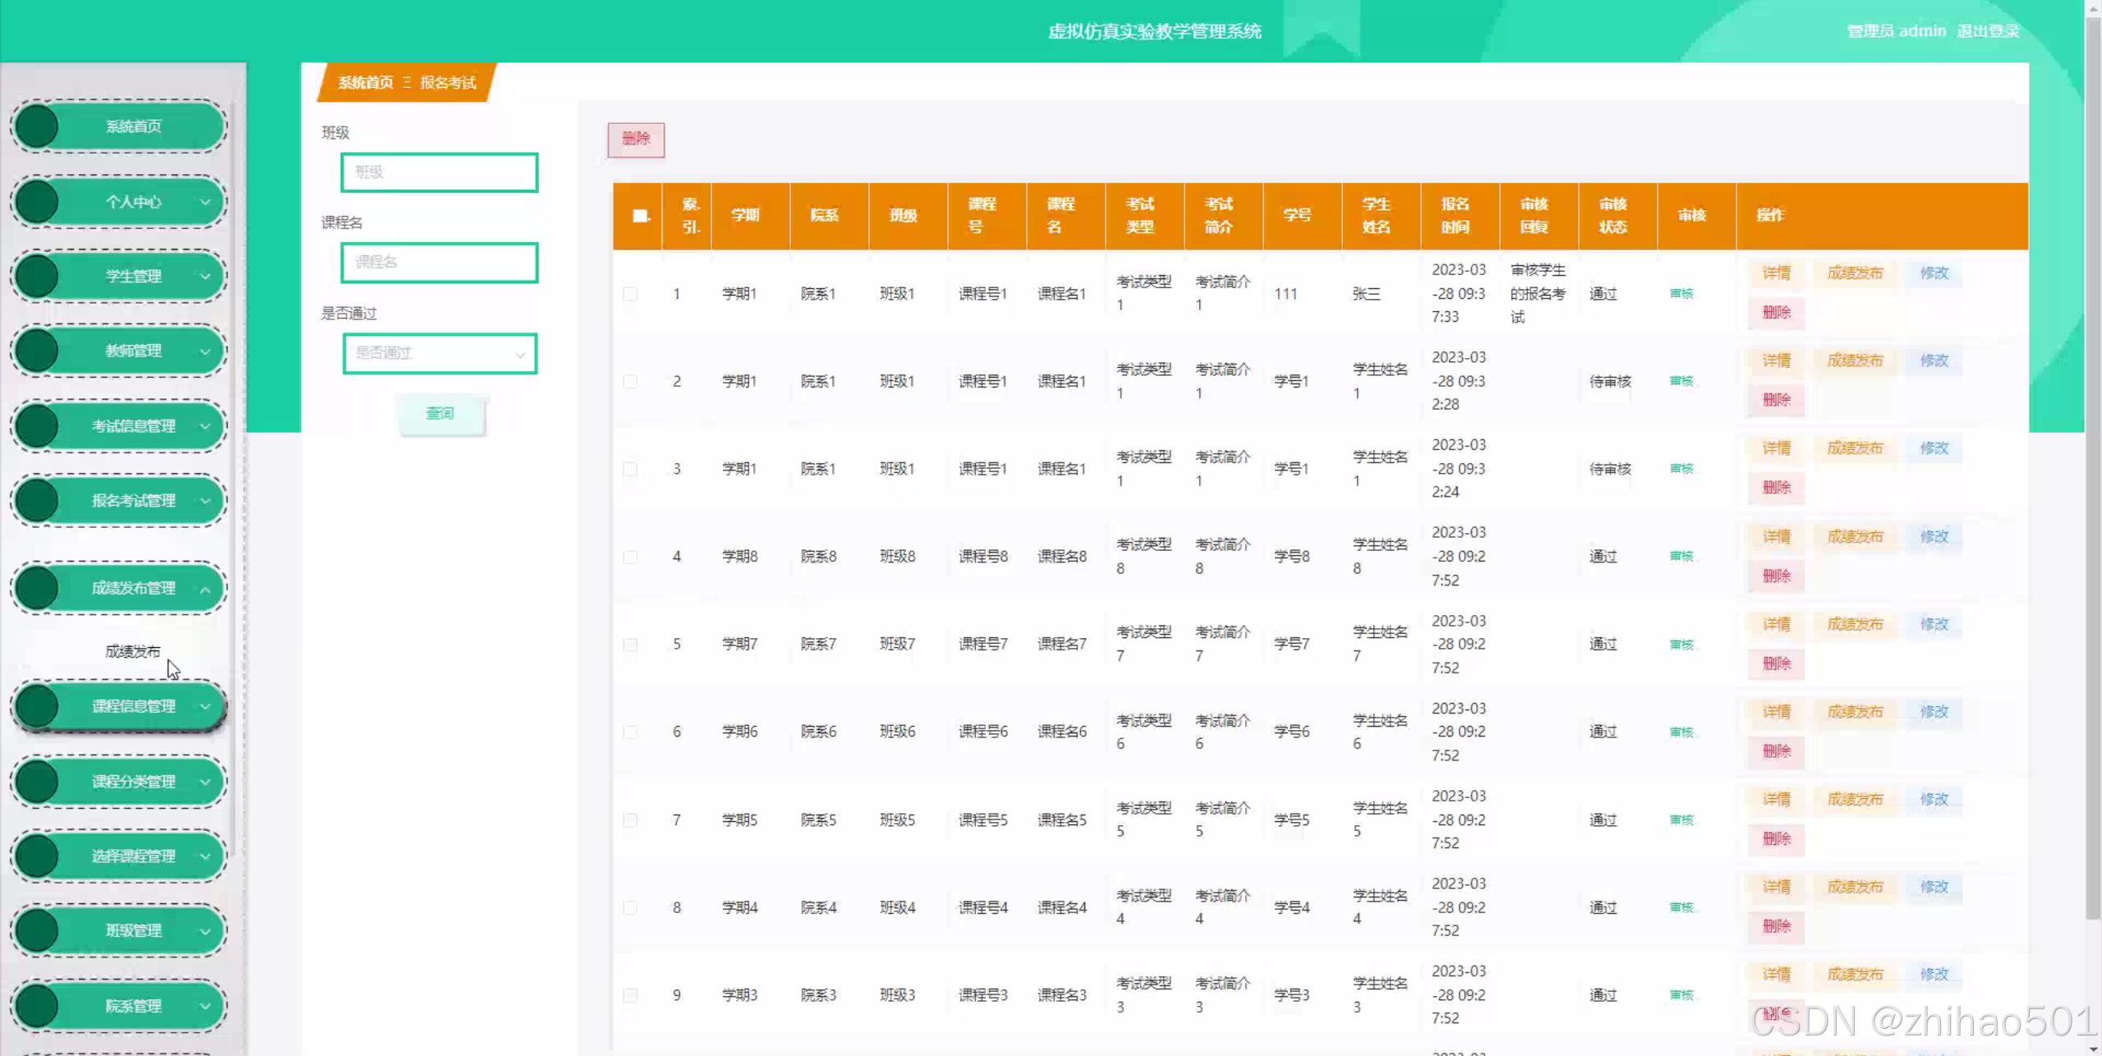The height and width of the screenshot is (1056, 2102).
Task: Click the round icon beside 系统首页
Action: [37, 126]
